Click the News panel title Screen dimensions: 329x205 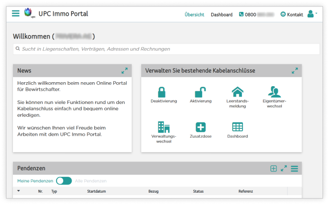[24, 71]
